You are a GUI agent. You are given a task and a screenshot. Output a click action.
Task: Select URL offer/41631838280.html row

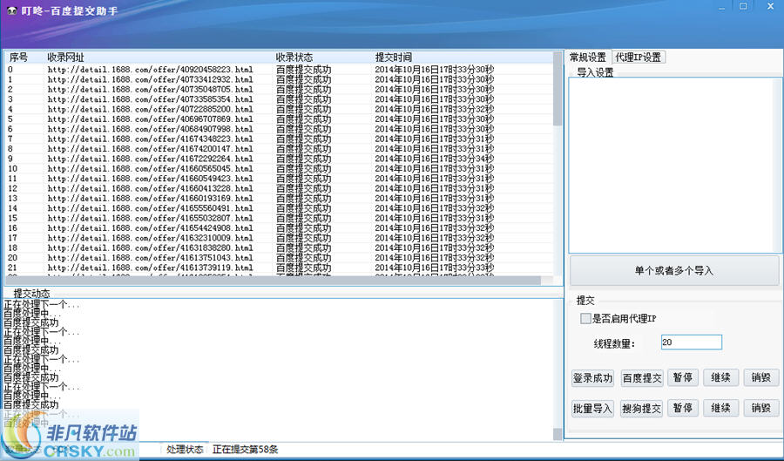click(x=279, y=248)
